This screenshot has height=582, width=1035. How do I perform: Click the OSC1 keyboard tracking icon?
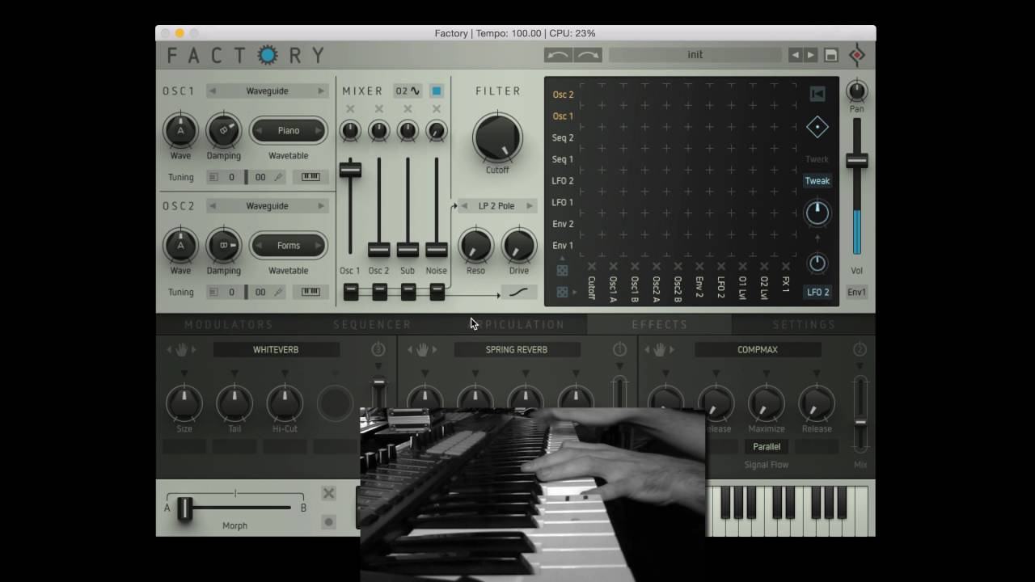pos(310,177)
